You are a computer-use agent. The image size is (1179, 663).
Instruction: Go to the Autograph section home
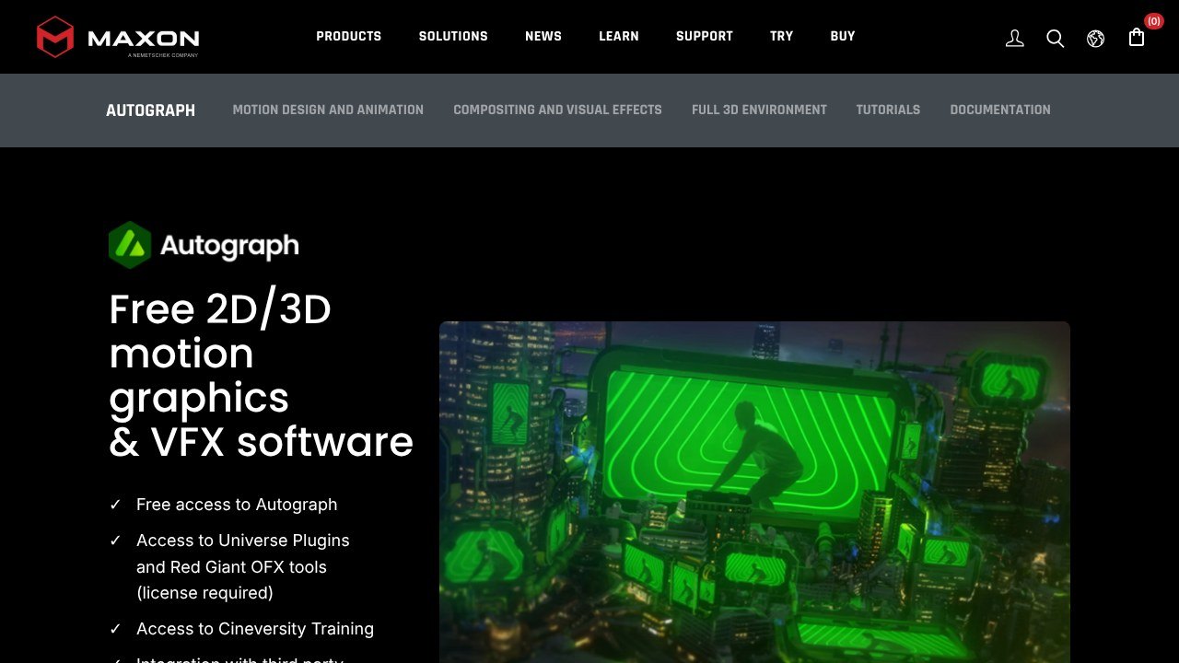[150, 110]
